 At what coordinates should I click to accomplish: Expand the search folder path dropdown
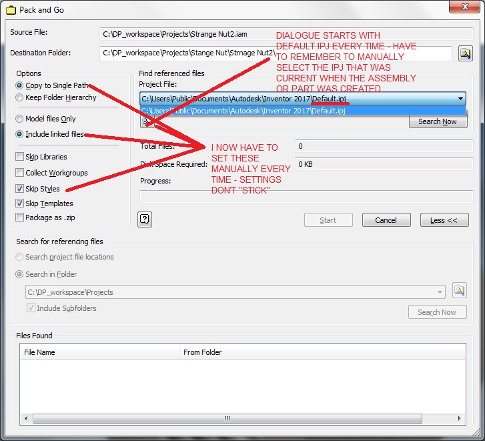tap(440, 292)
